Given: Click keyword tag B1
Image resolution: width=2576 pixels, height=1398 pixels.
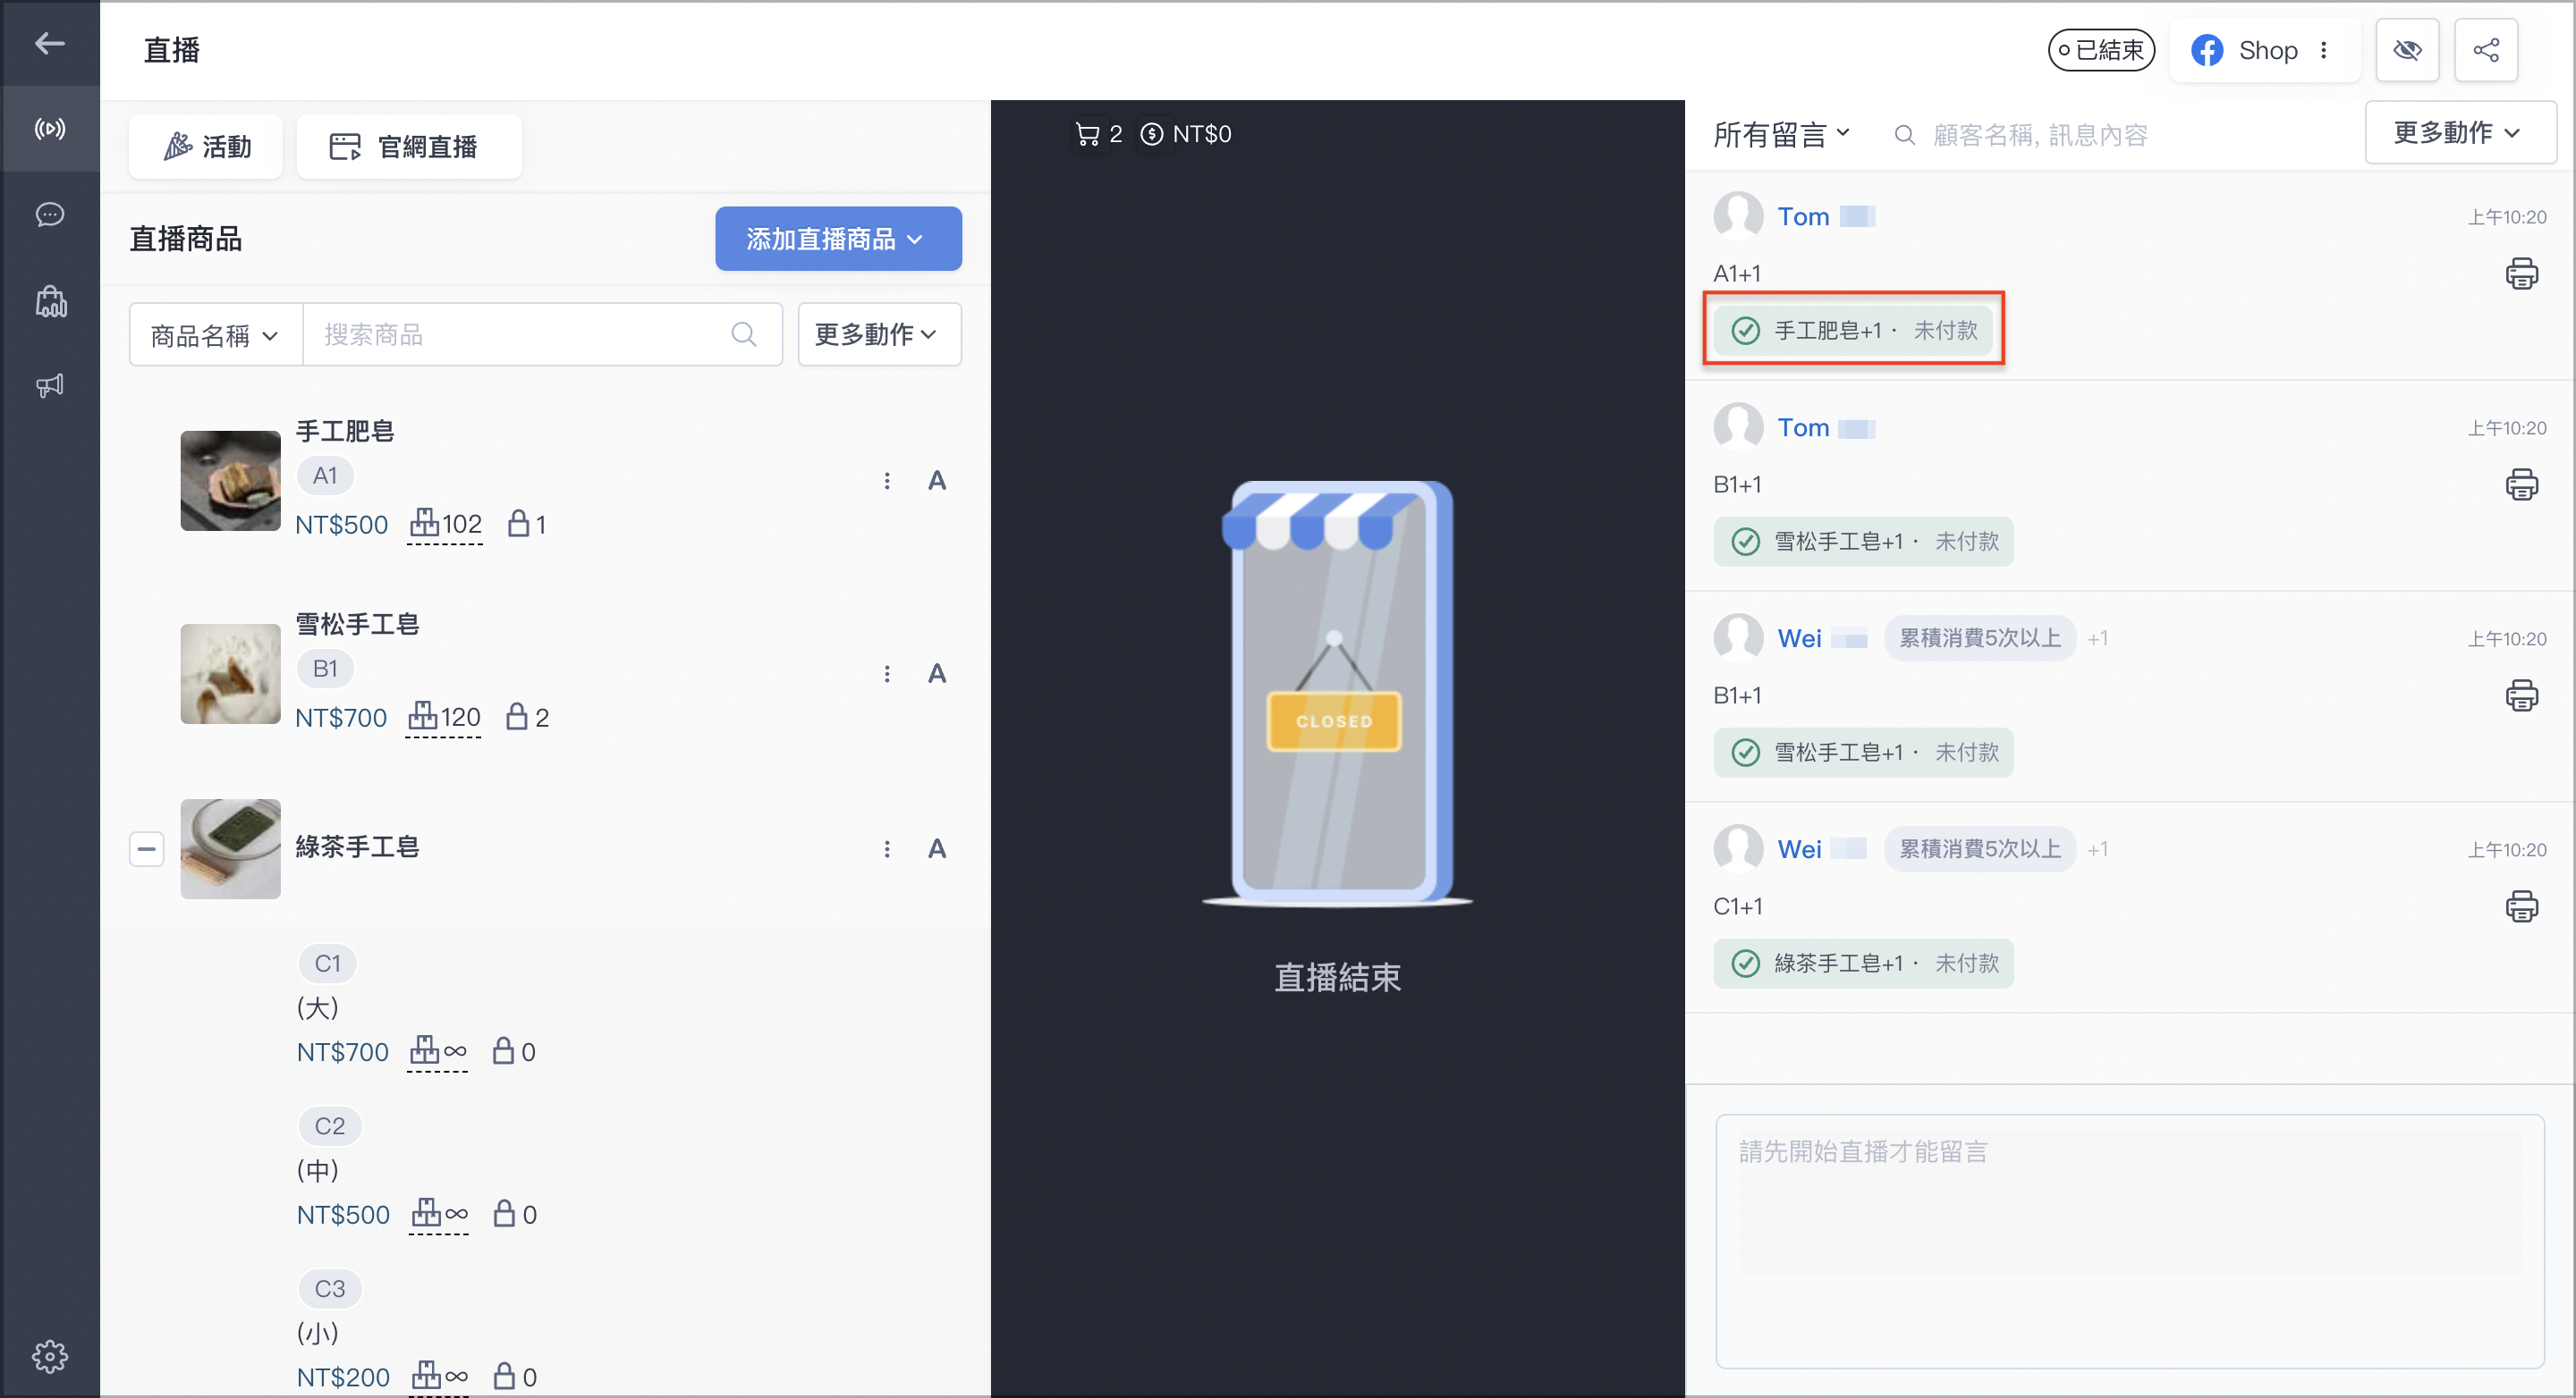Looking at the screenshot, I should tap(325, 669).
